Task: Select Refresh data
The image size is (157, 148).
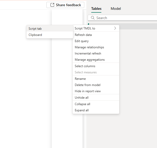Action: tap(96, 35)
